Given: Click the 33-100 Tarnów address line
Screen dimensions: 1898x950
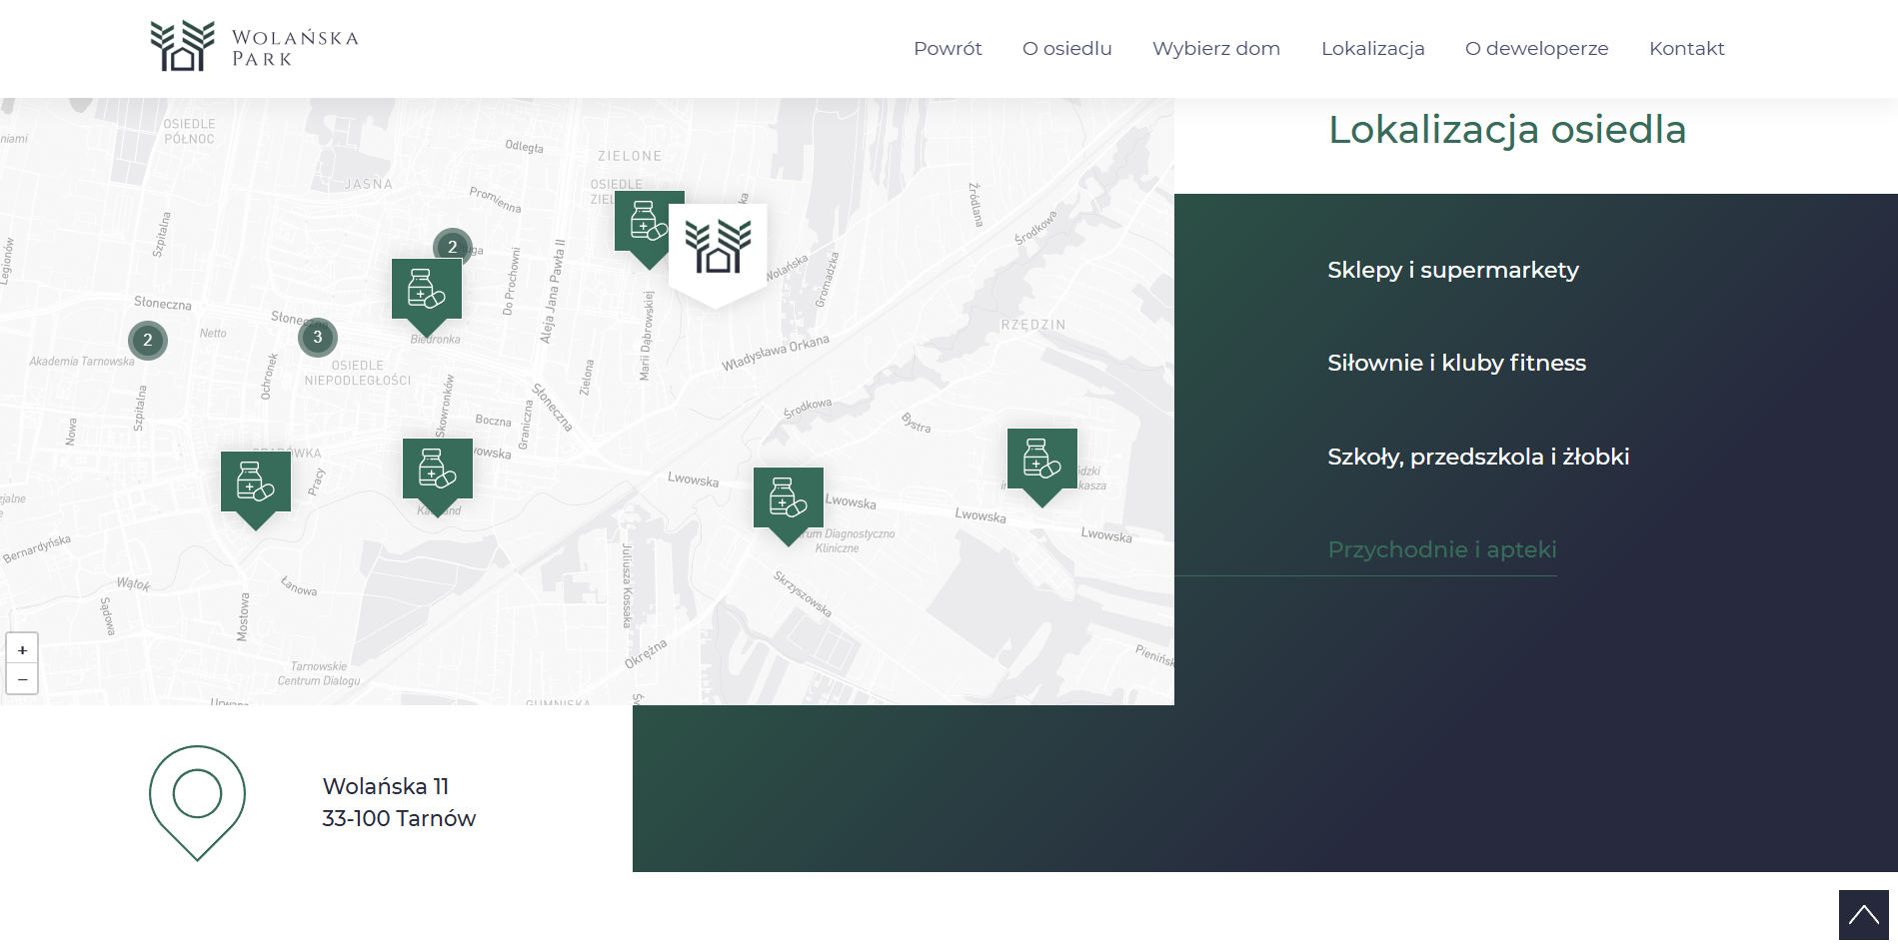Looking at the screenshot, I should pyautogui.click(x=399, y=818).
